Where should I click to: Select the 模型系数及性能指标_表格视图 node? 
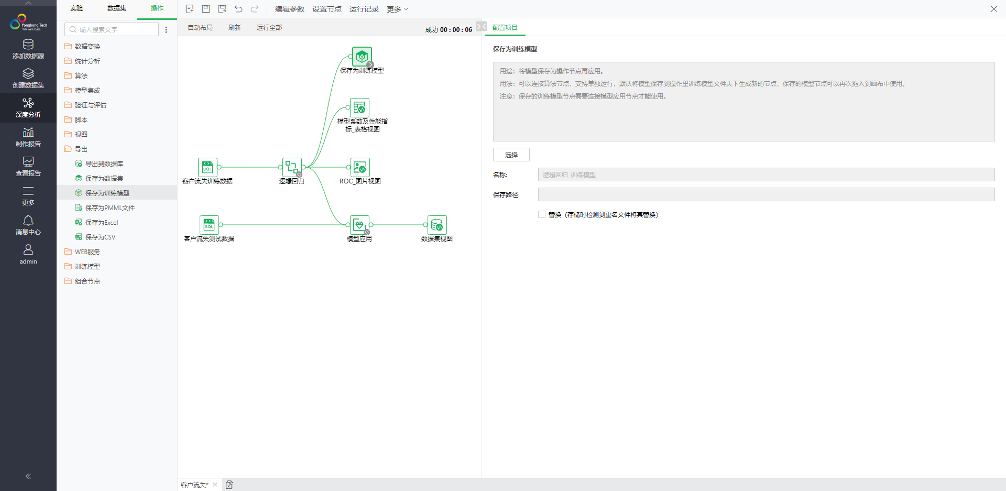pyautogui.click(x=359, y=107)
